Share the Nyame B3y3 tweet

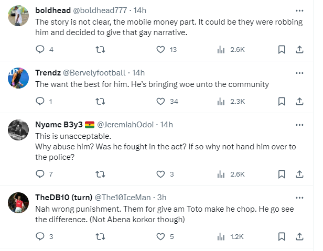coord(299,174)
